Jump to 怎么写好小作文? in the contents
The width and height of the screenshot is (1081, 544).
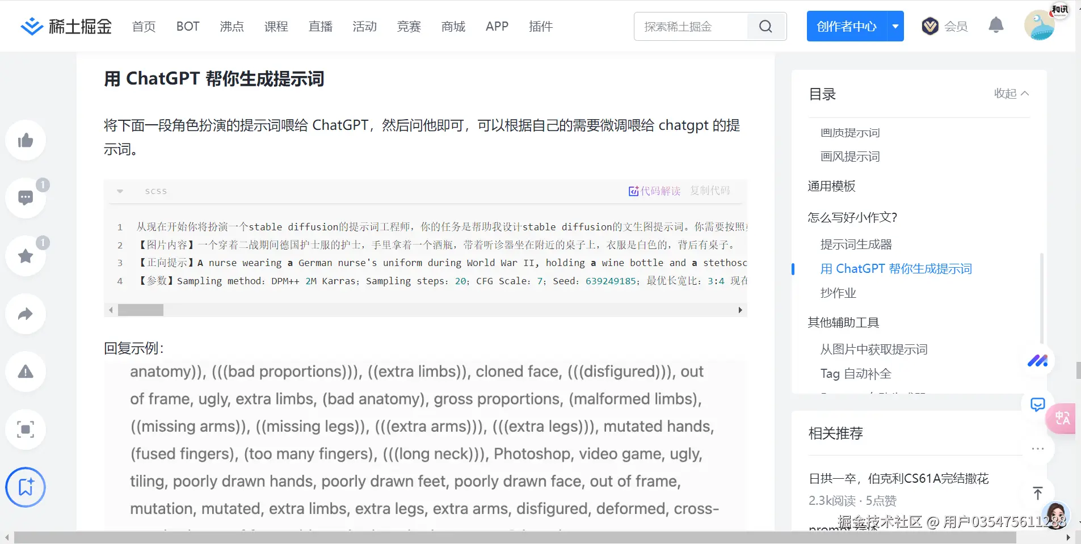tap(852, 217)
